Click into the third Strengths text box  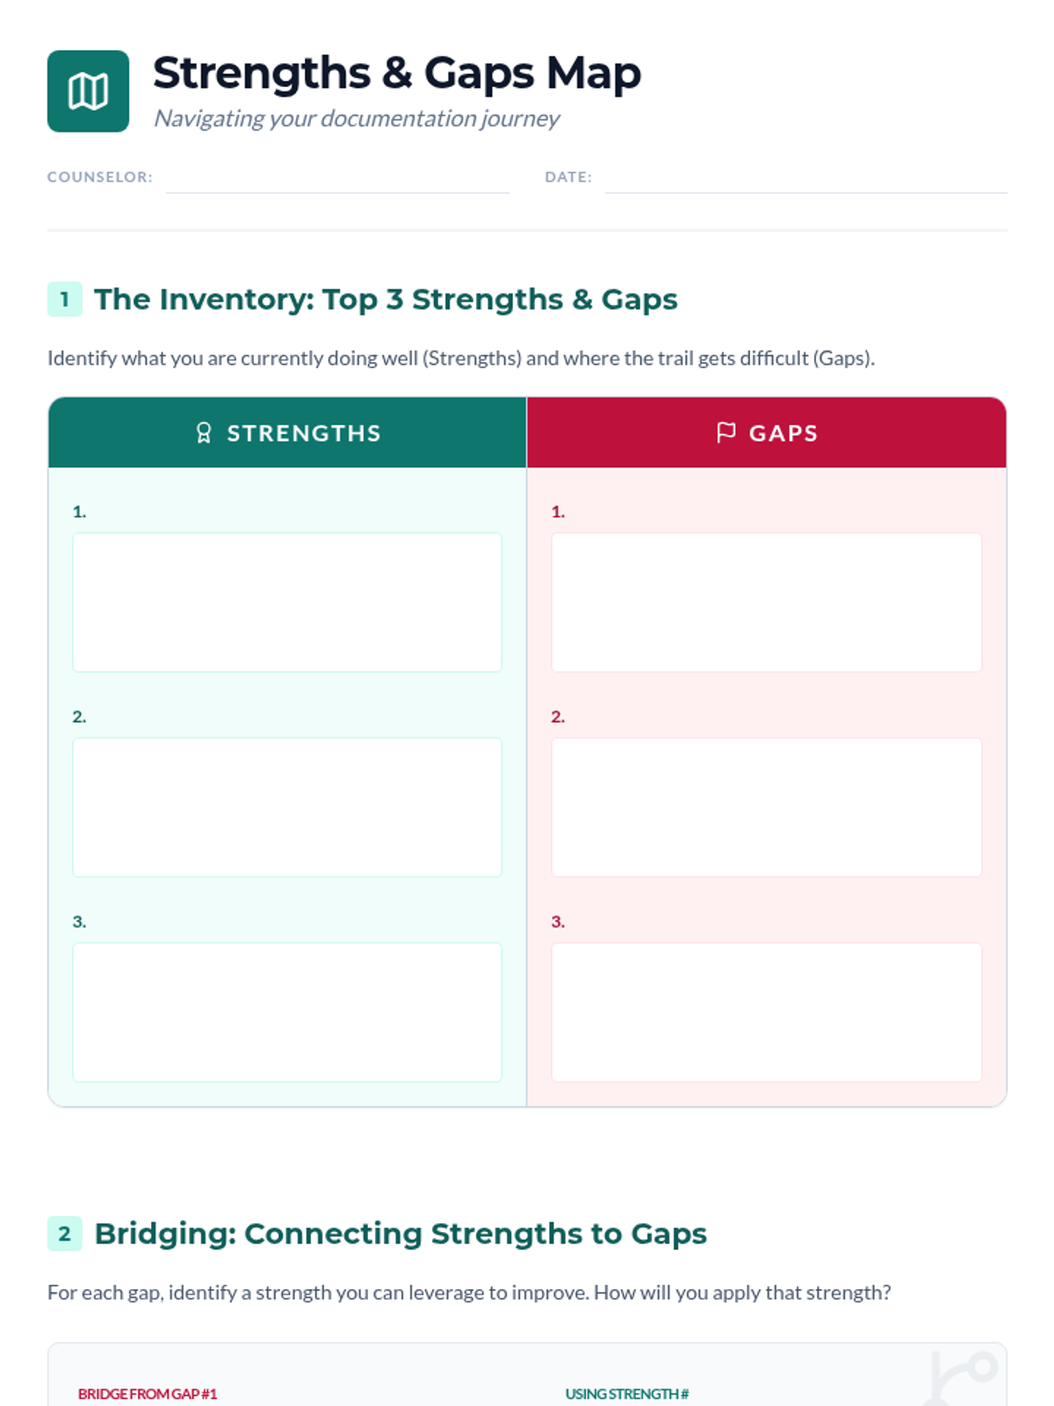pyautogui.click(x=287, y=1012)
